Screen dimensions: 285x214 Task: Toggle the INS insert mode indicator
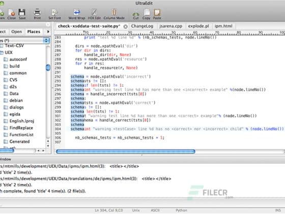[x=278, y=210]
